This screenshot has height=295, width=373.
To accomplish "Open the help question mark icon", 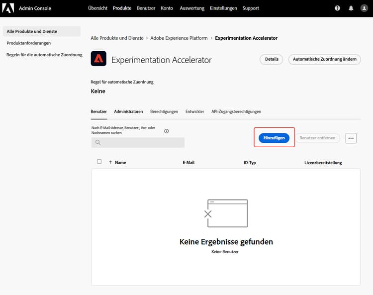I will 337,8.
